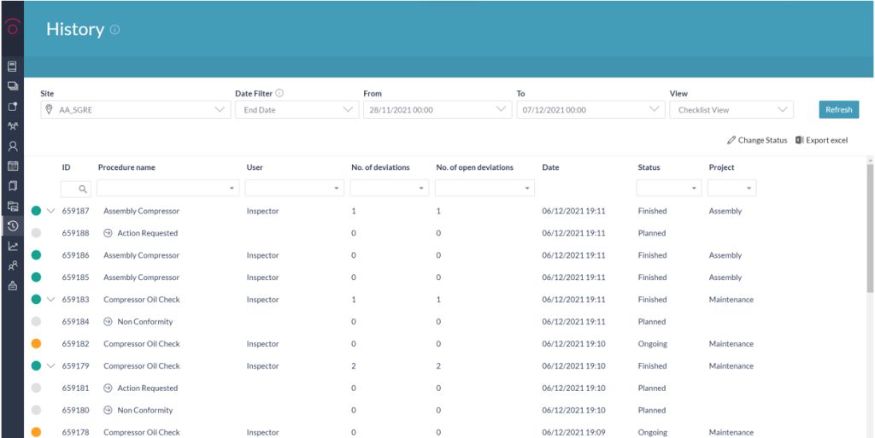
Task: Click date 06/12/2021 19:09 in row 659178
Action: [x=573, y=432]
